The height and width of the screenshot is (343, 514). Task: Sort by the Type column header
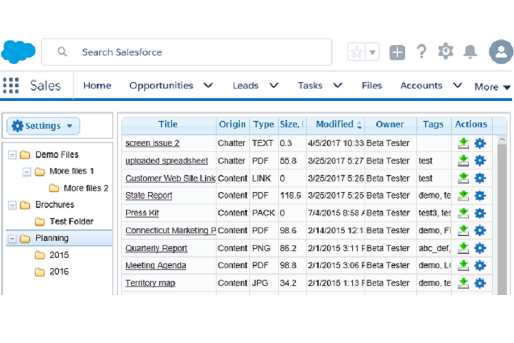pos(264,124)
